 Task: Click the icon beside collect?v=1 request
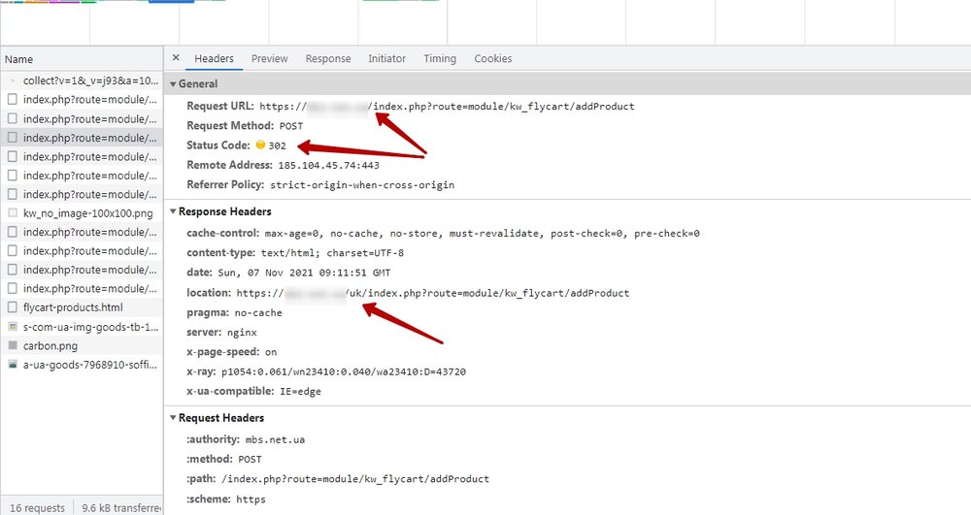12,80
